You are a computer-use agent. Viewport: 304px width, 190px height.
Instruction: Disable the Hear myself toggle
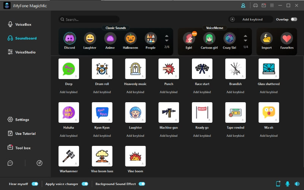35,184
